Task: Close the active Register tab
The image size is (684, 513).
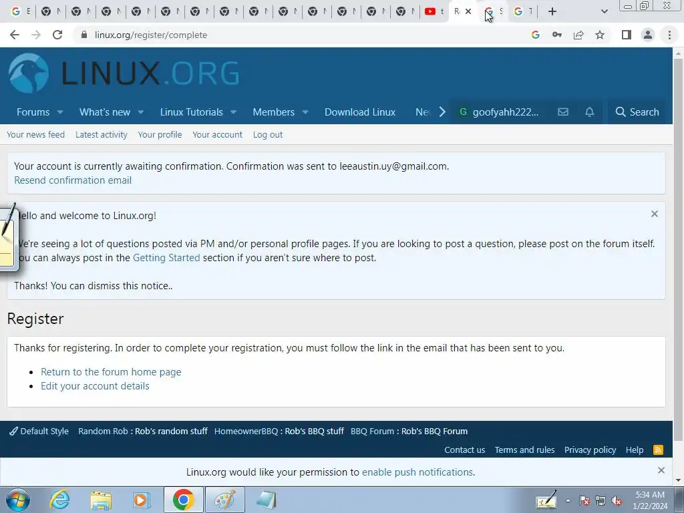Action: tap(468, 11)
